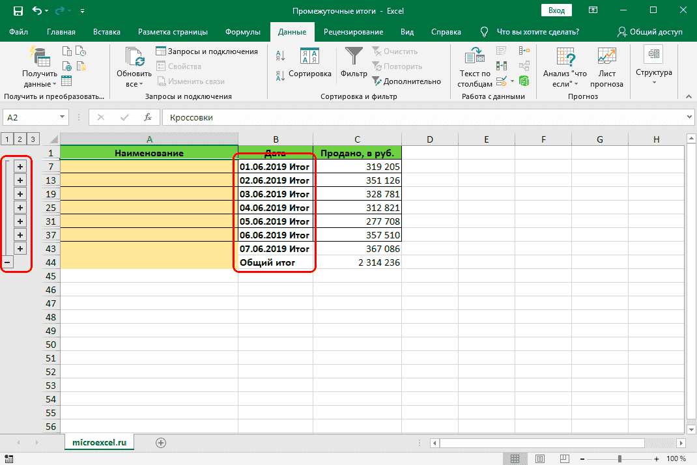Switch to the Формулы ribbon tab
The image size is (697, 465).
tap(242, 32)
